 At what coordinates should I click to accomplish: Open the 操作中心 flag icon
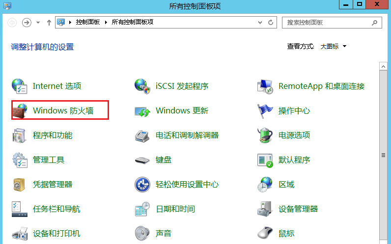tap(265, 110)
